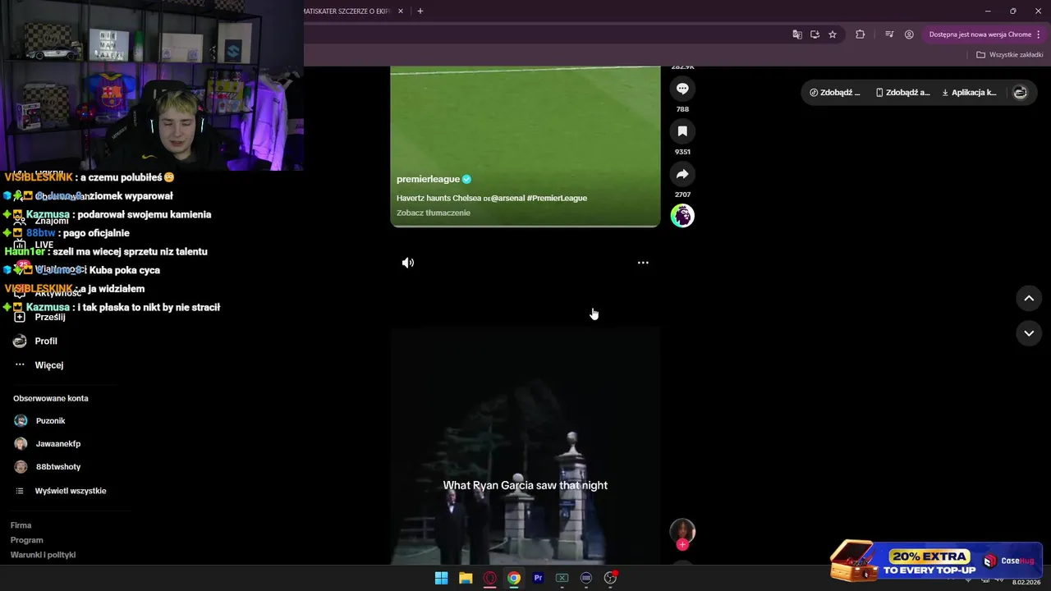The image size is (1051, 591).
Task: Click the Aplikacja k... download button
Action: point(969,93)
